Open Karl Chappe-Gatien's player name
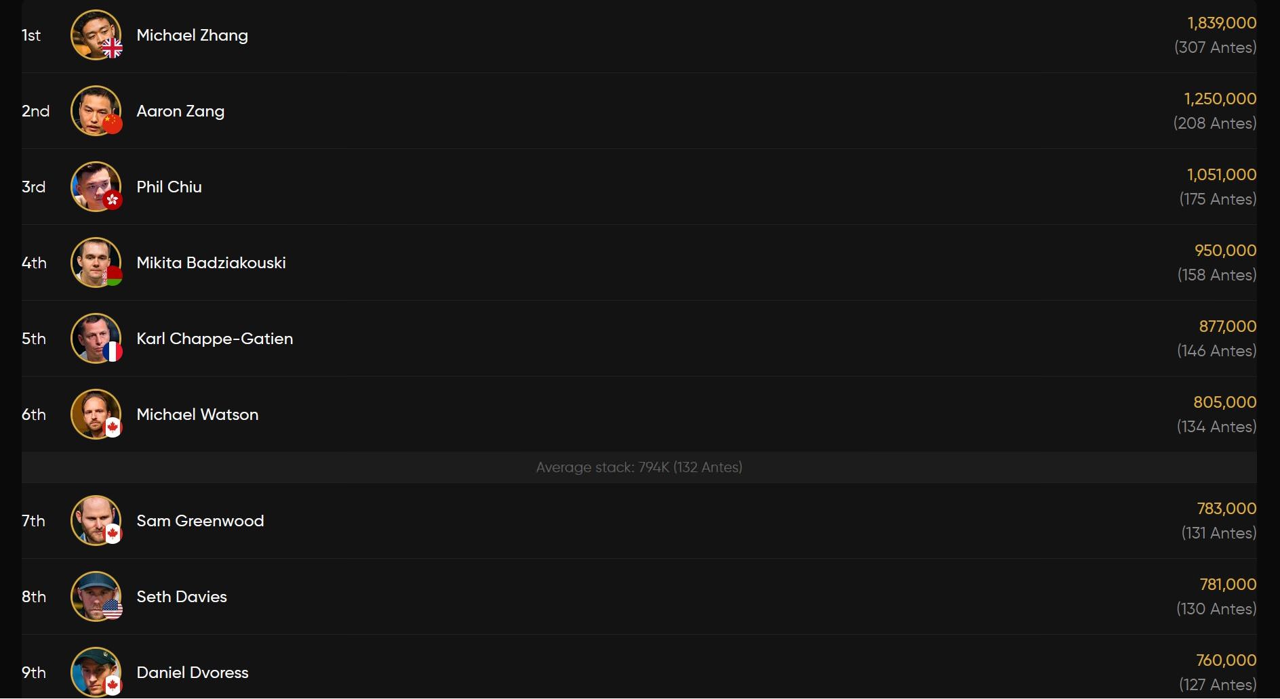This screenshot has height=699, width=1280. pos(215,339)
